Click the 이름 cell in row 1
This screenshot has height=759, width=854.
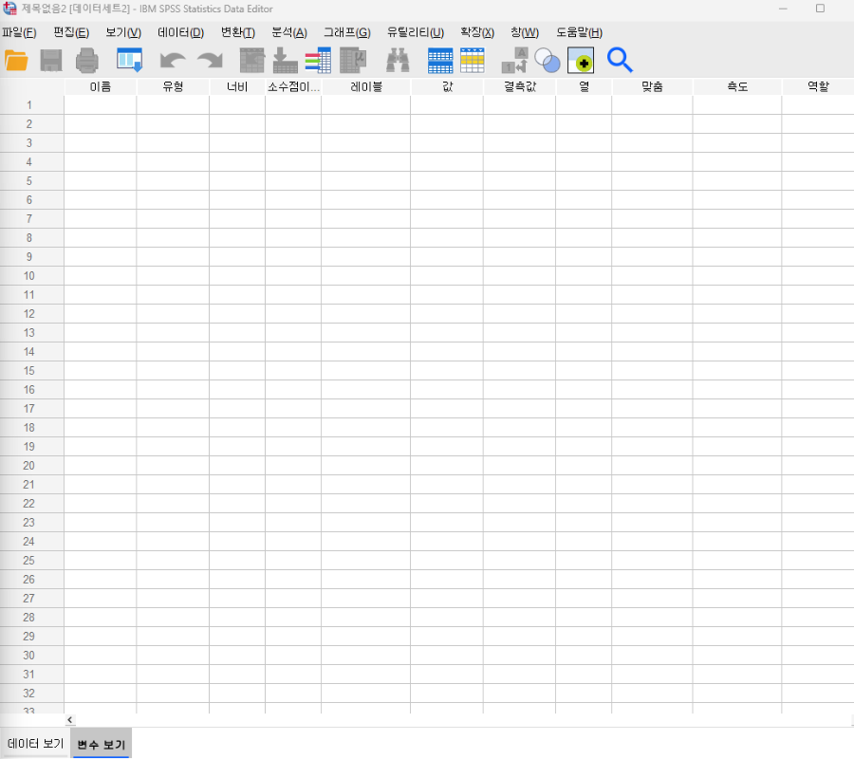pos(101,105)
